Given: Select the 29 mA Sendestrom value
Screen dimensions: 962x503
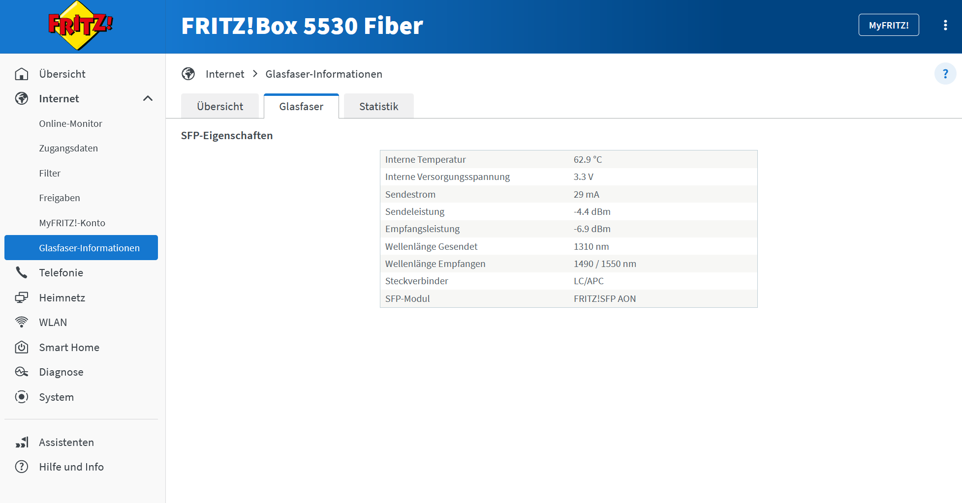Looking at the screenshot, I should coord(586,194).
